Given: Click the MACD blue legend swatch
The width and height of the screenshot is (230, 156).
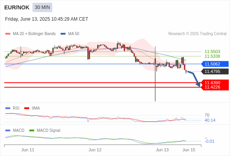Looking at the screenshot, I should point(8,131).
